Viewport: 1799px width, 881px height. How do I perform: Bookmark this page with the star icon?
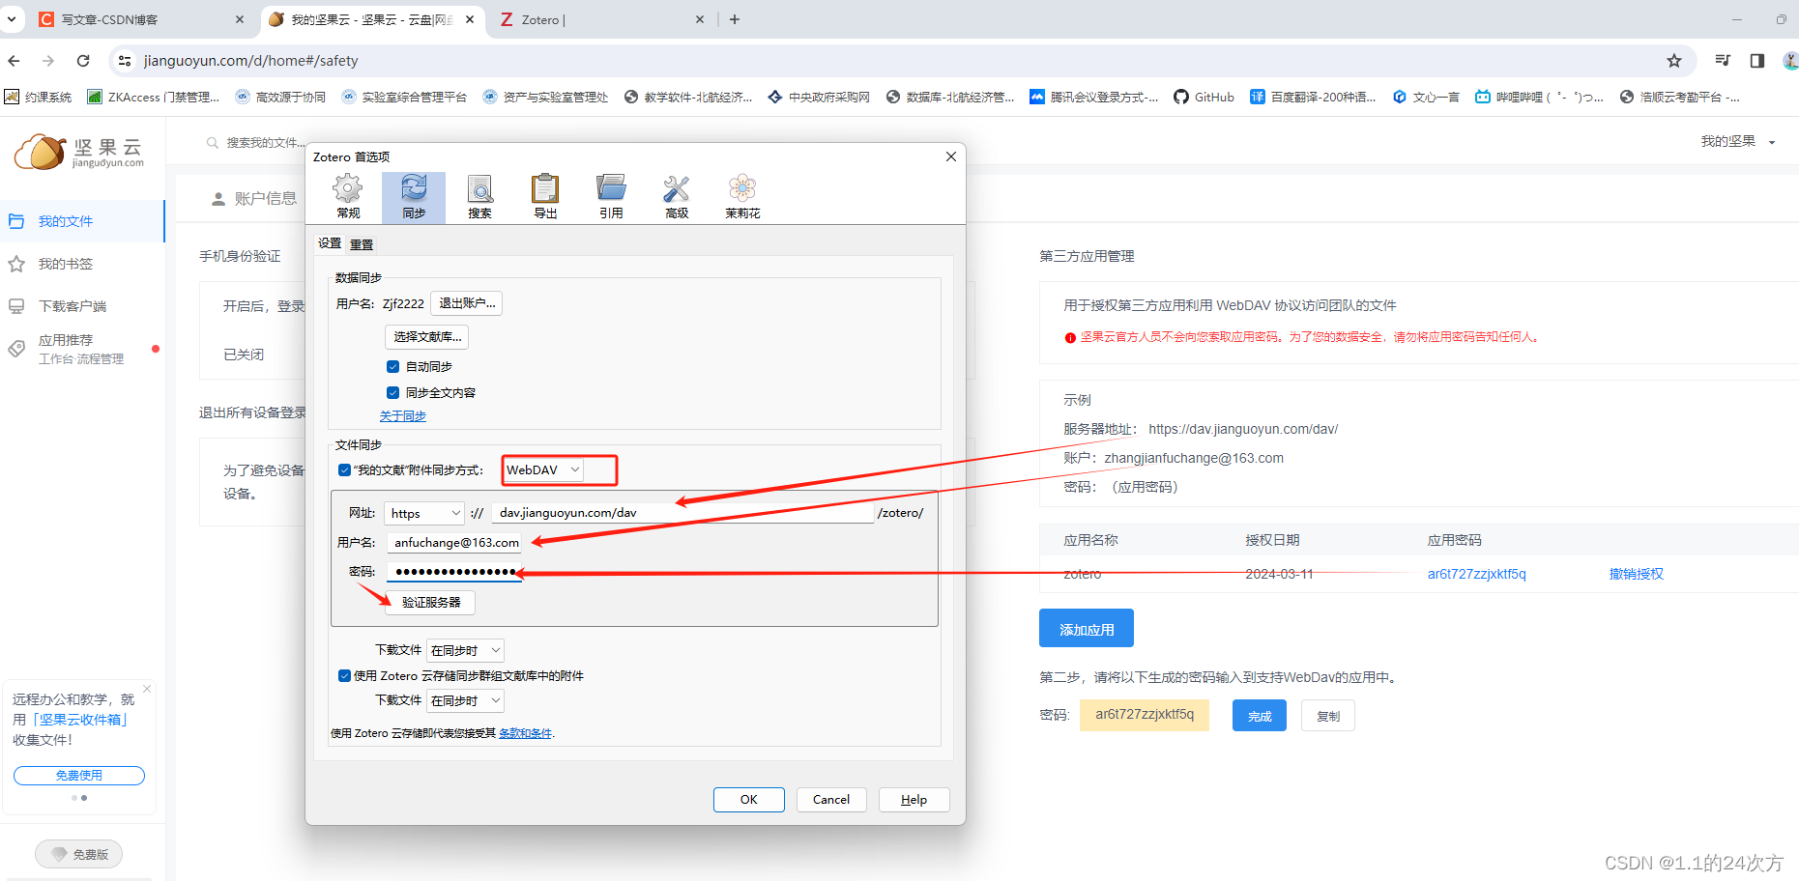point(1674,61)
